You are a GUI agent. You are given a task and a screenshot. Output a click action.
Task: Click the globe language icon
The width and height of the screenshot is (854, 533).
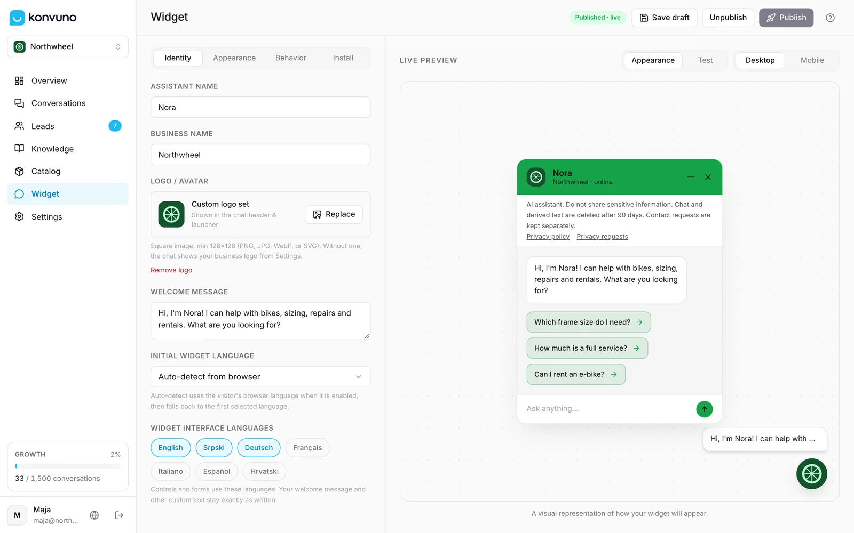click(94, 515)
